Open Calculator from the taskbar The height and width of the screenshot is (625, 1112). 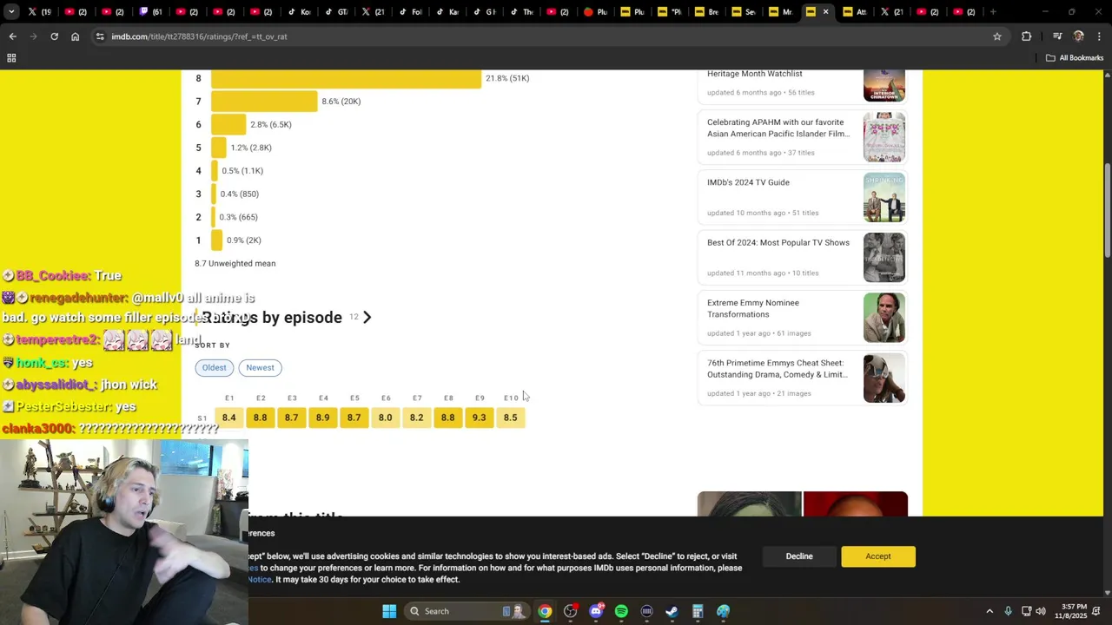click(698, 611)
